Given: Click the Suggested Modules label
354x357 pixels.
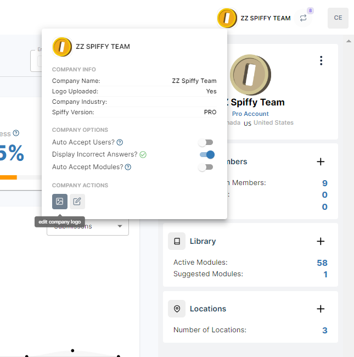Looking at the screenshot, I should point(208,274).
